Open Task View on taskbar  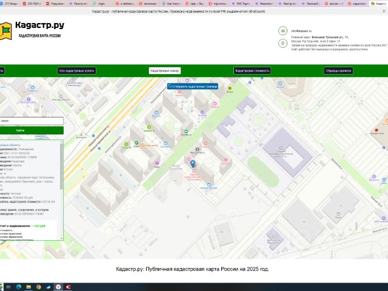8,287
